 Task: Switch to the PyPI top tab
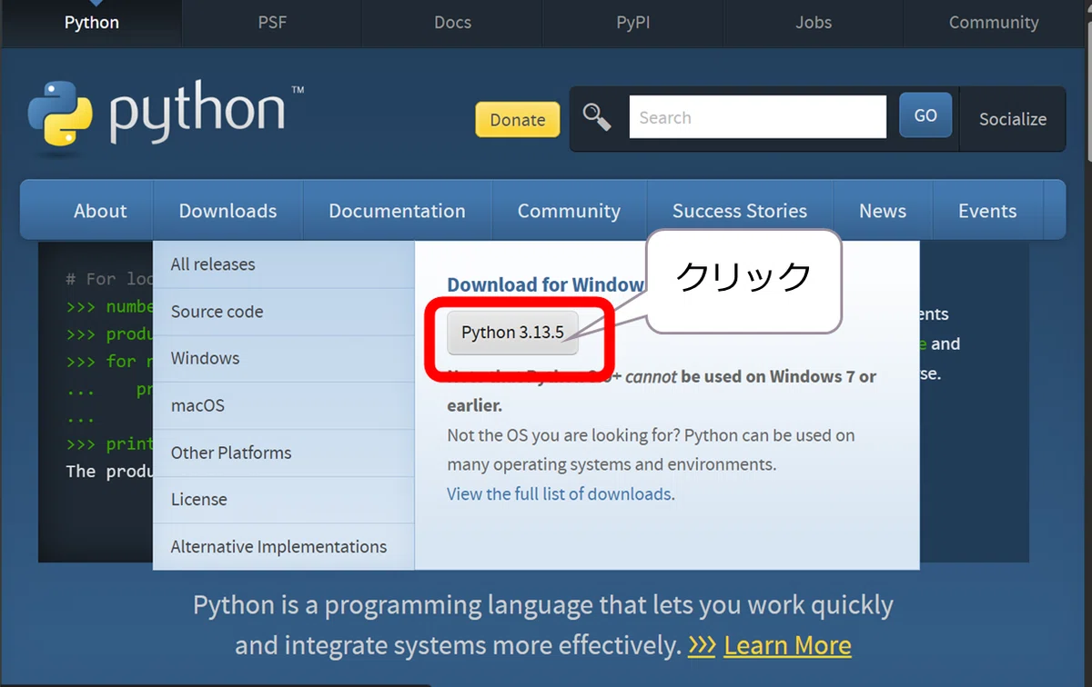pyautogui.click(x=633, y=23)
